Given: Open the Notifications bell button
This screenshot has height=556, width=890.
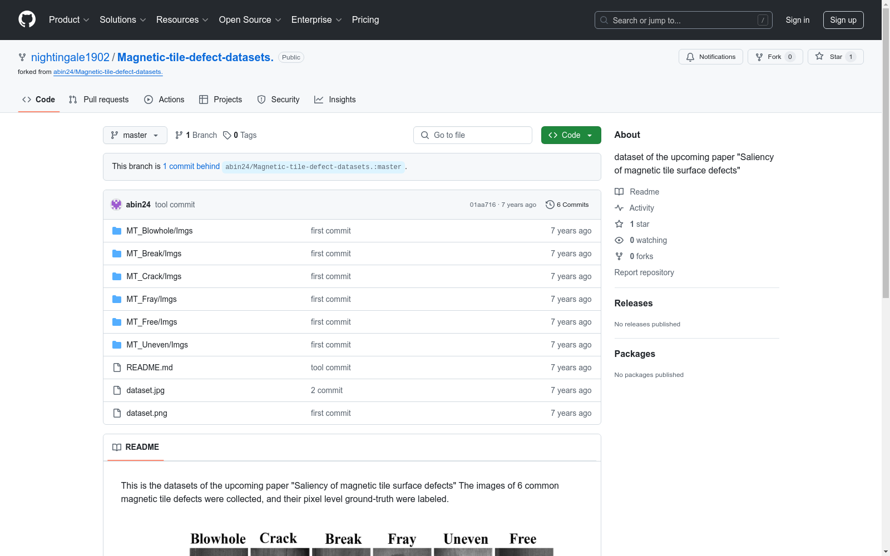Looking at the screenshot, I should tap(710, 57).
